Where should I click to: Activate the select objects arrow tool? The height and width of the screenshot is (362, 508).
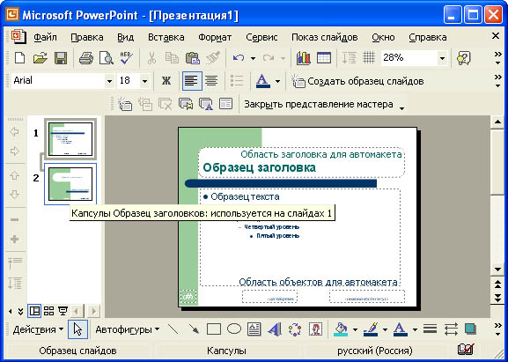(77, 329)
